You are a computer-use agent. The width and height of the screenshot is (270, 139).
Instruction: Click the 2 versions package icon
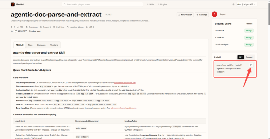pos(27,27)
